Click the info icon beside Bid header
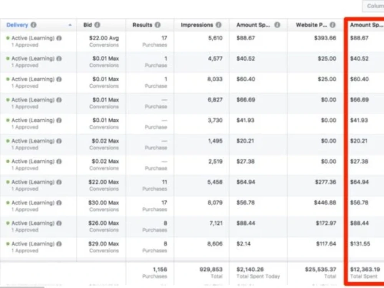The image size is (384, 288). click(x=97, y=25)
